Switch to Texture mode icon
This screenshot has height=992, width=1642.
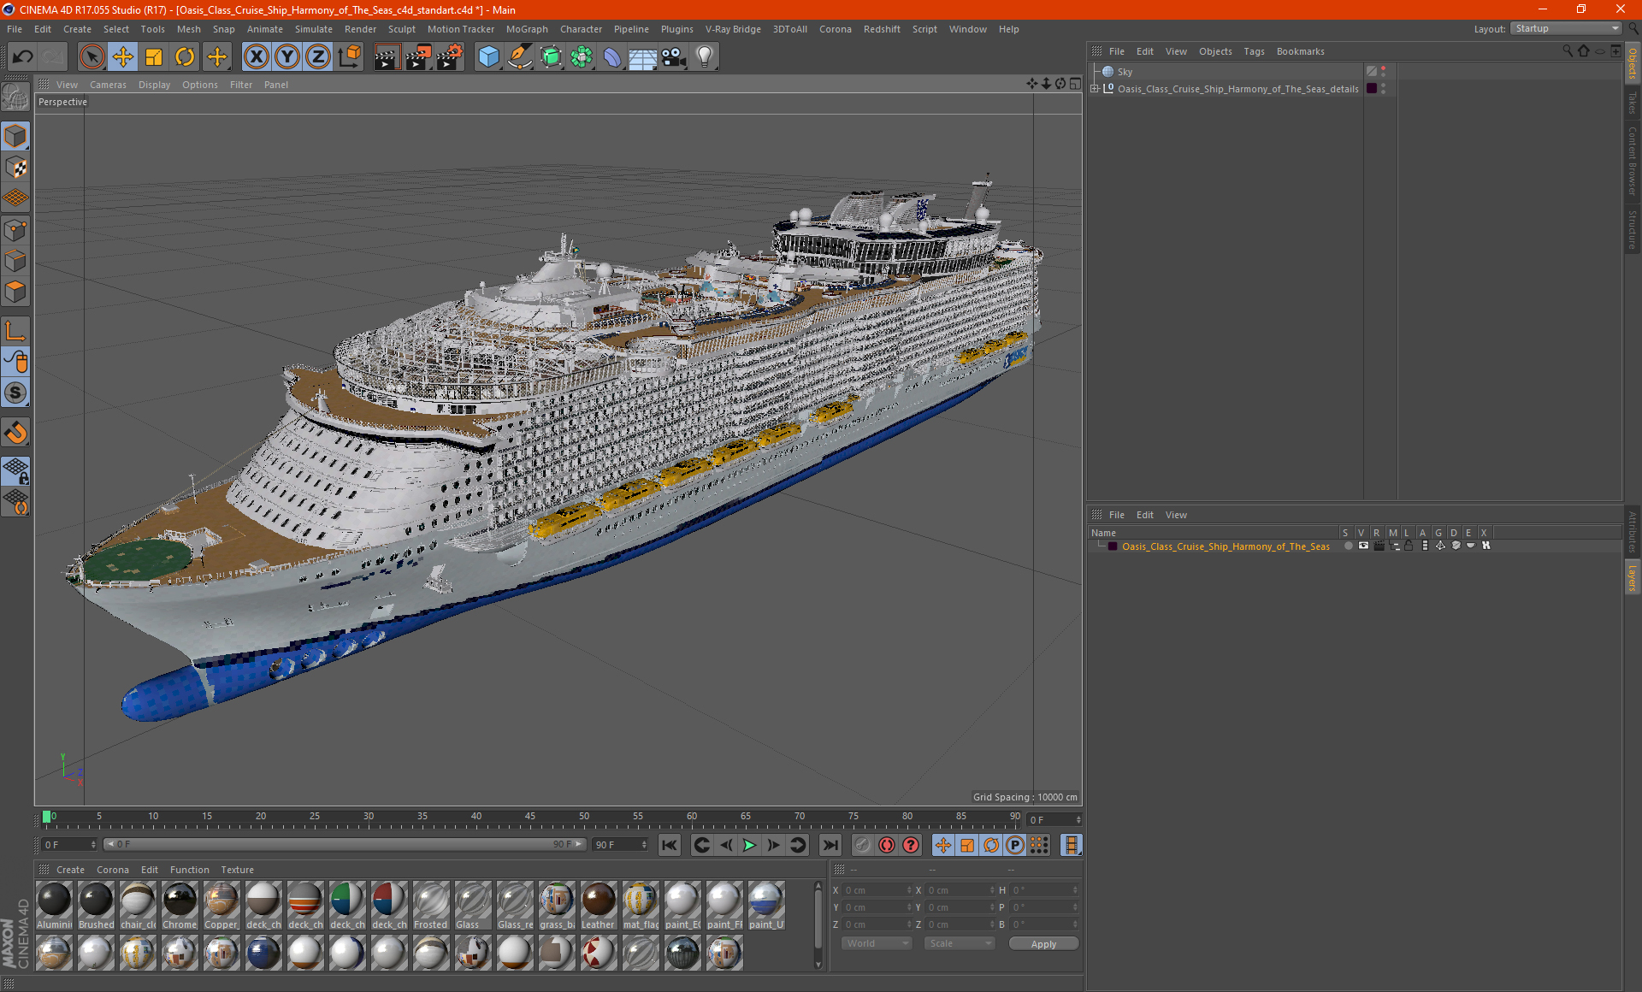click(x=15, y=168)
